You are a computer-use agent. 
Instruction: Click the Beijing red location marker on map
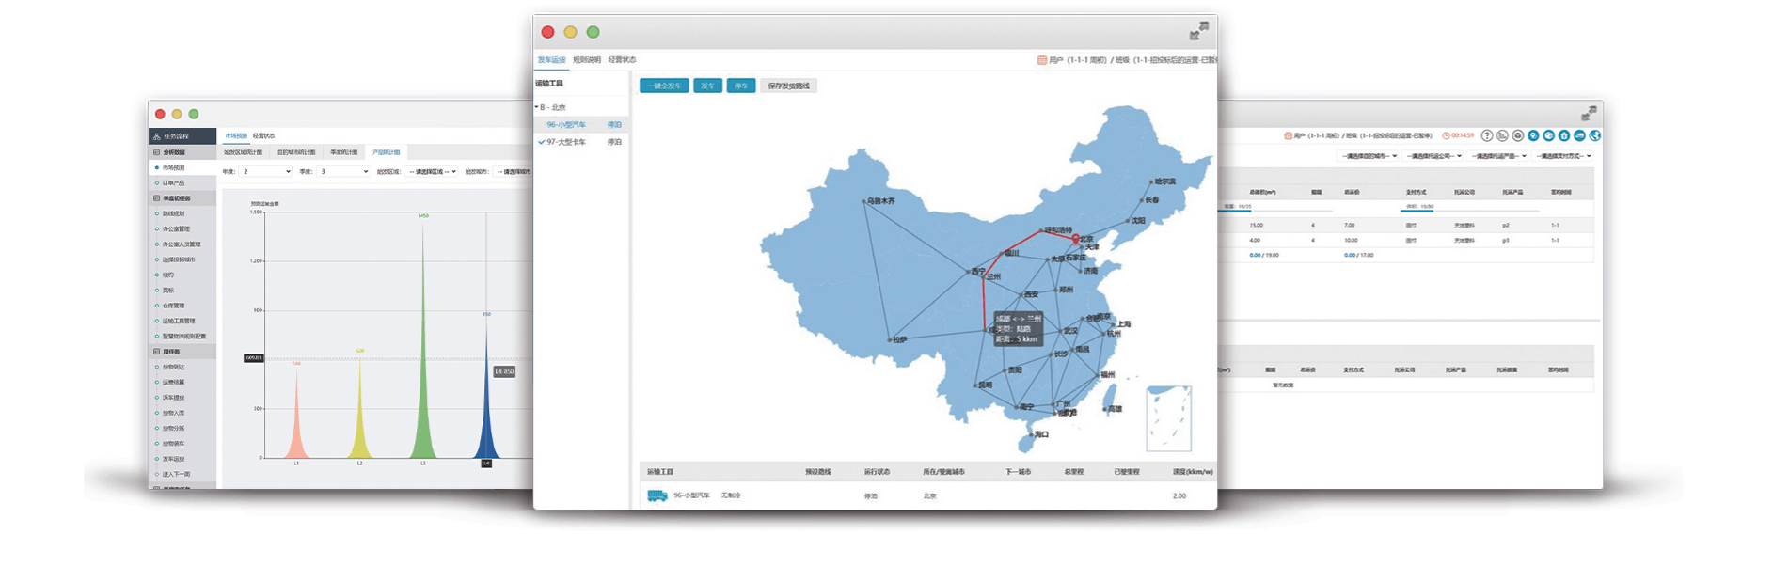(1076, 239)
